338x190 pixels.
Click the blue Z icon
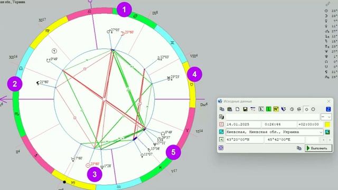[x=328, y=109]
